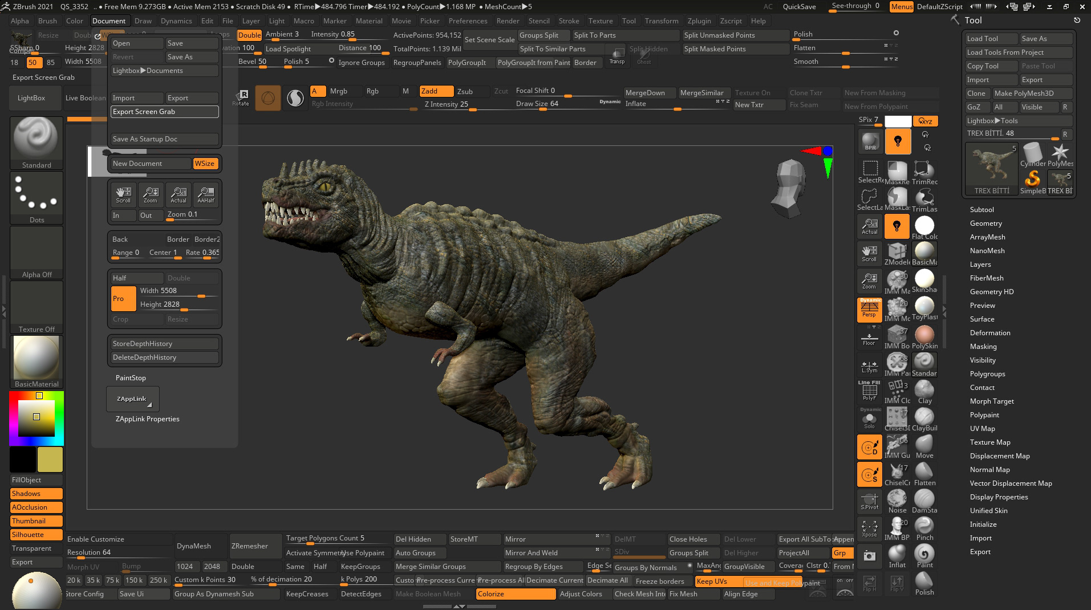The width and height of the screenshot is (1091, 610).
Task: Click the New Document button
Action: [150, 164]
